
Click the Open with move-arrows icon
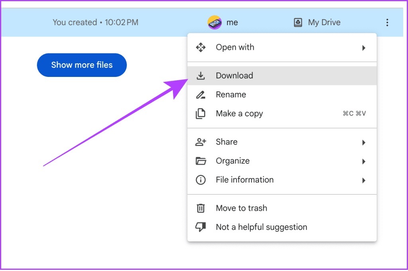pyautogui.click(x=201, y=47)
